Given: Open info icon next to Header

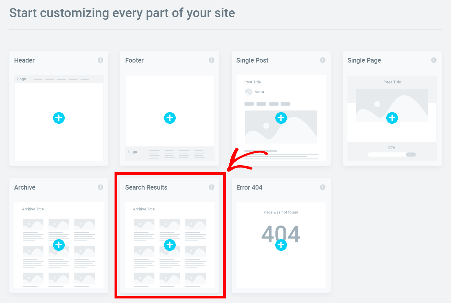Looking at the screenshot, I should pyautogui.click(x=101, y=60).
